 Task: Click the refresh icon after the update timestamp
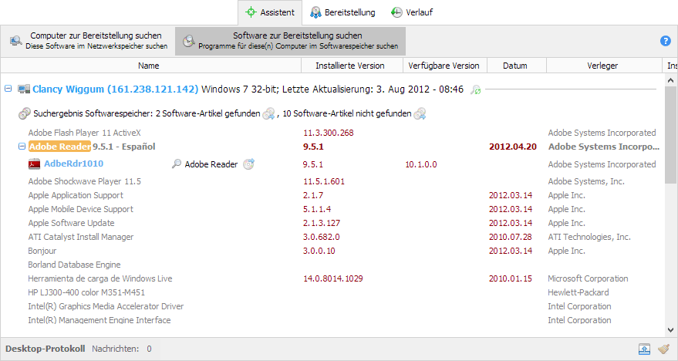476,90
